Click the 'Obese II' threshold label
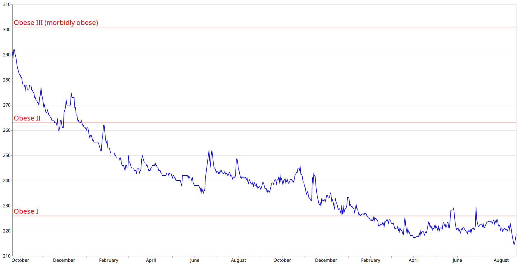 coord(27,118)
